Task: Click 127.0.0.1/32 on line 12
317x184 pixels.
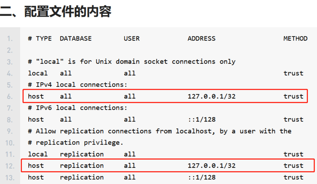Action: [212, 166]
